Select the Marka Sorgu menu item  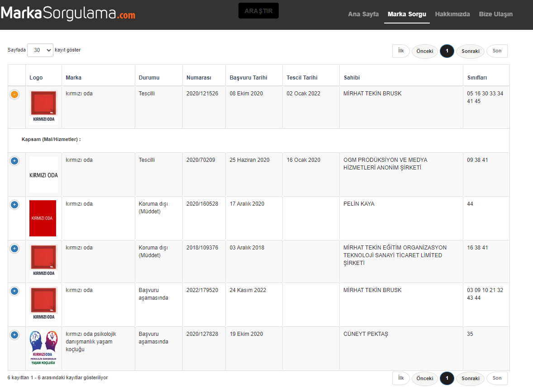pos(407,14)
